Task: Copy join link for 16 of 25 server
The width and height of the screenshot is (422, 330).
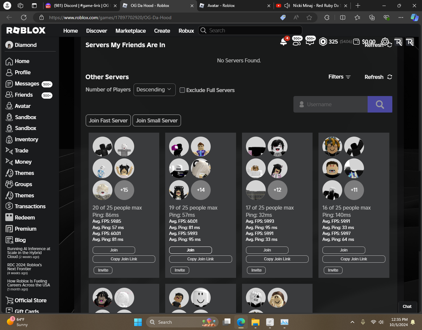Action: tap(354, 259)
